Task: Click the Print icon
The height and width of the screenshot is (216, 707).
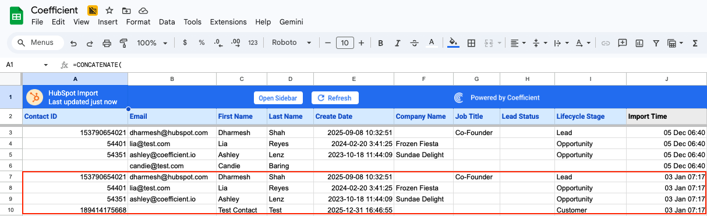Action: click(x=107, y=43)
